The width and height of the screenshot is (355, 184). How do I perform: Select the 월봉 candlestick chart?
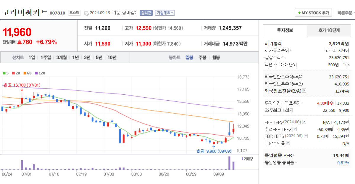click(x=216, y=57)
